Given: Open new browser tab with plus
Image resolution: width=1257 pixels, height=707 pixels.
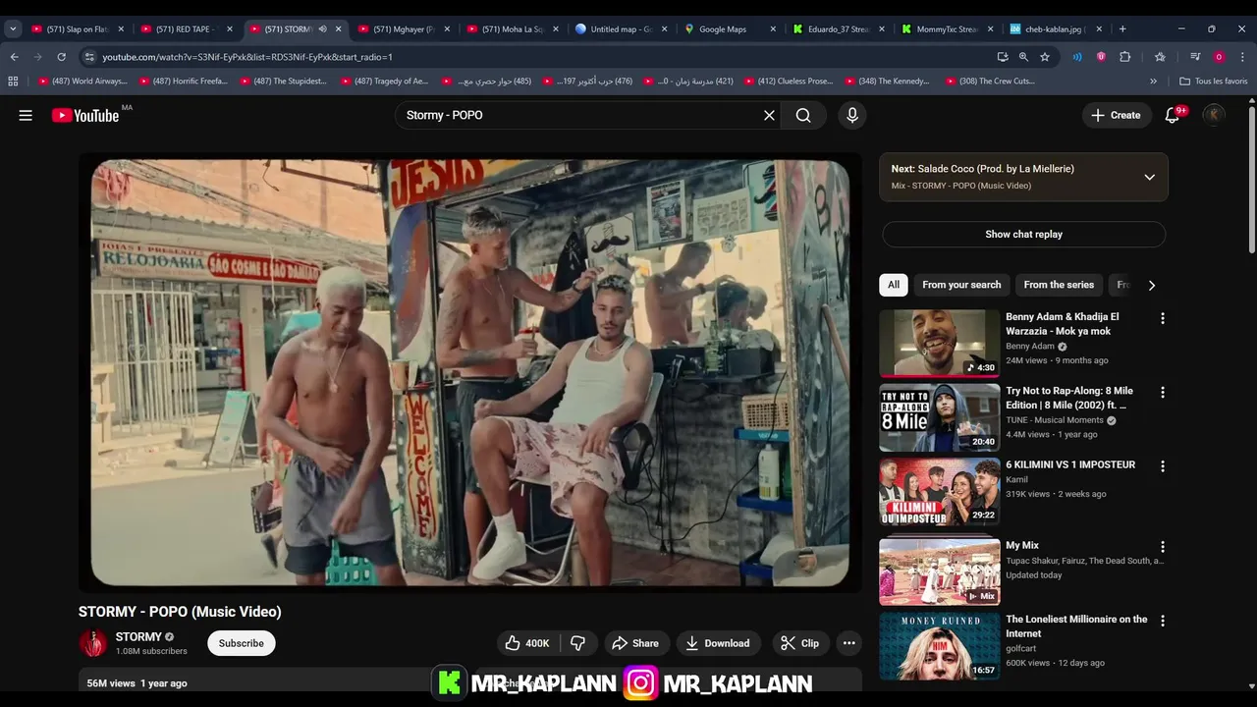Looking at the screenshot, I should tap(1122, 28).
